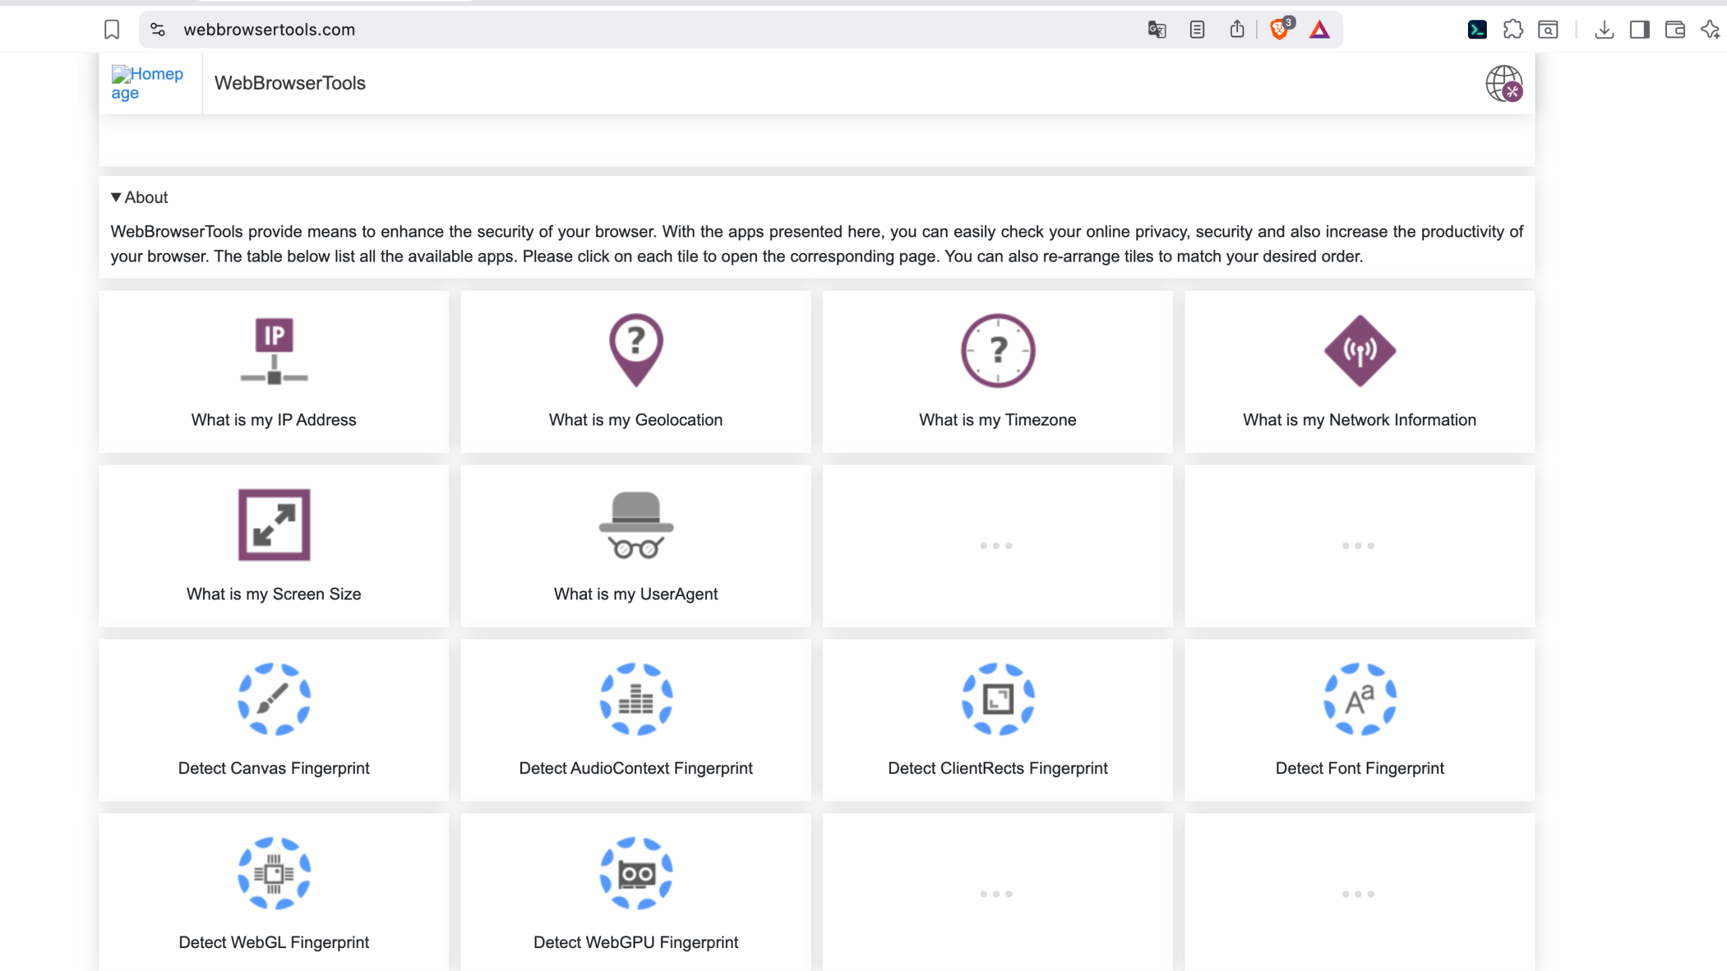Open Brave Rewards triangle icon

[x=1320, y=30]
